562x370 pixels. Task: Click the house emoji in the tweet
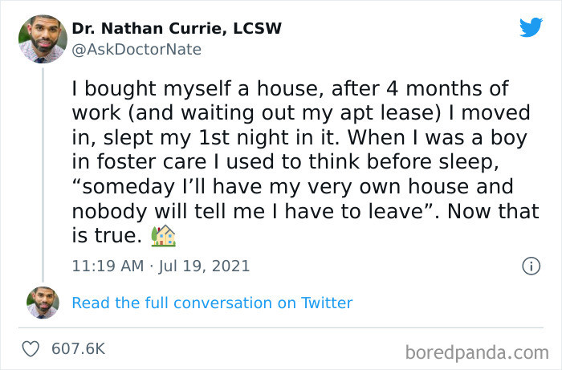pos(163,235)
